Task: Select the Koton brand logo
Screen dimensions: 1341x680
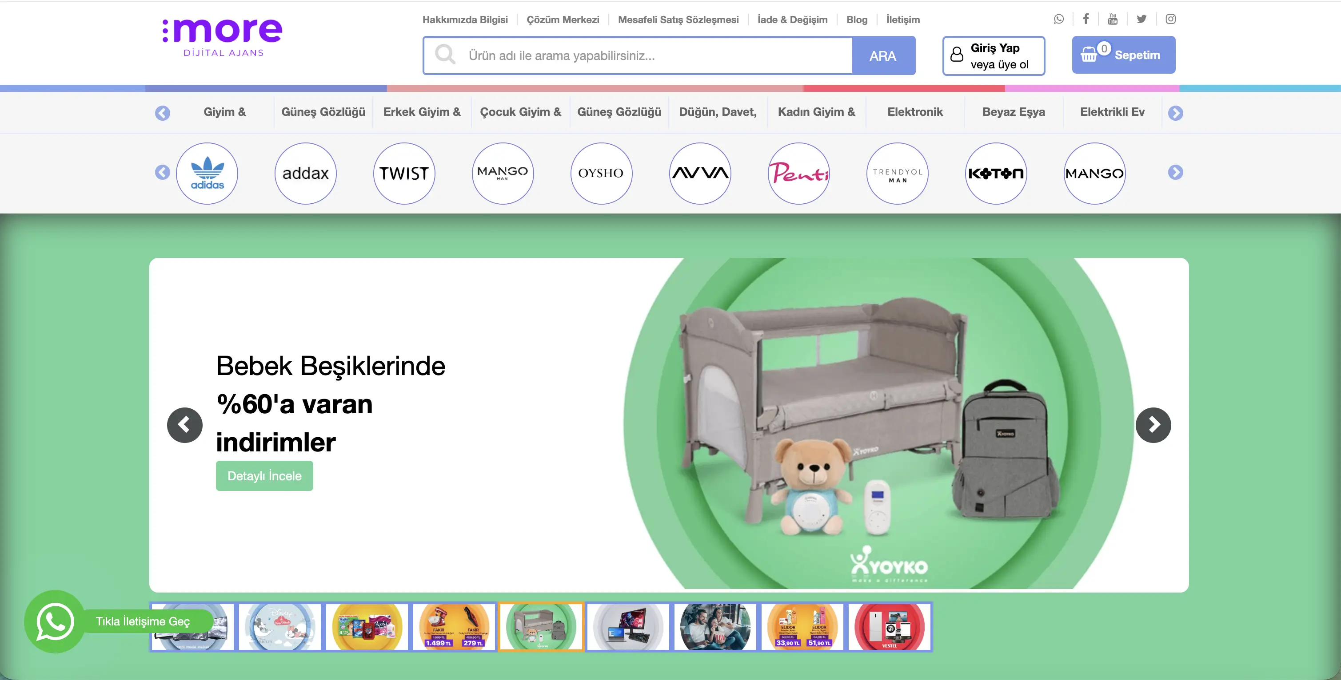Action: pos(996,173)
